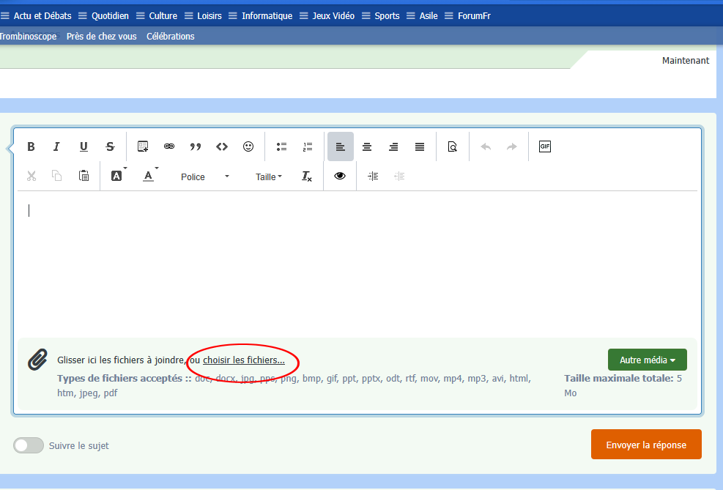The height and width of the screenshot is (490, 723).
Task: Center the text
Action: pos(367,146)
